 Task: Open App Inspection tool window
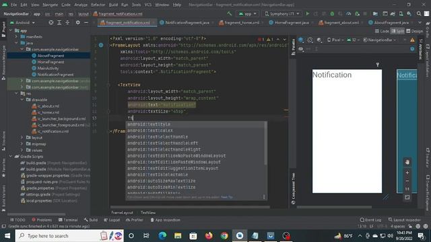click(x=165, y=220)
